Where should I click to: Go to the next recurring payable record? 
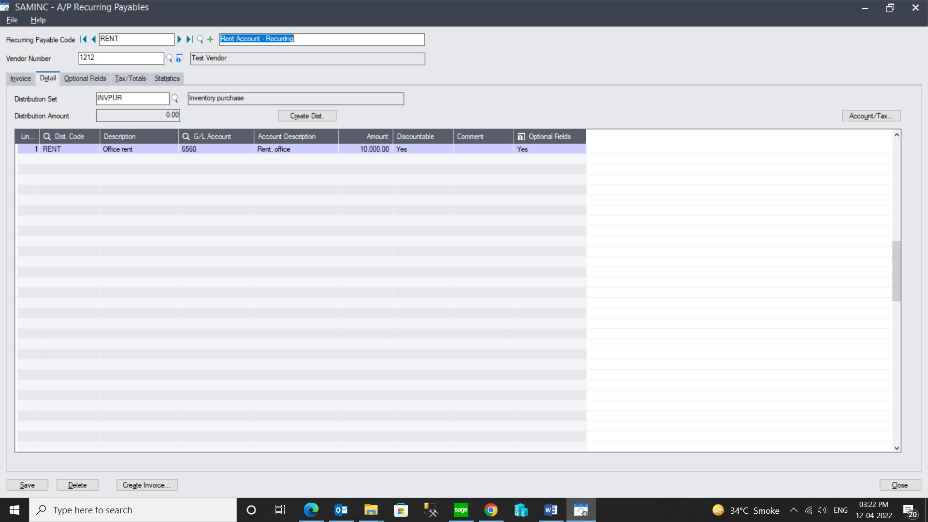pyautogui.click(x=179, y=39)
